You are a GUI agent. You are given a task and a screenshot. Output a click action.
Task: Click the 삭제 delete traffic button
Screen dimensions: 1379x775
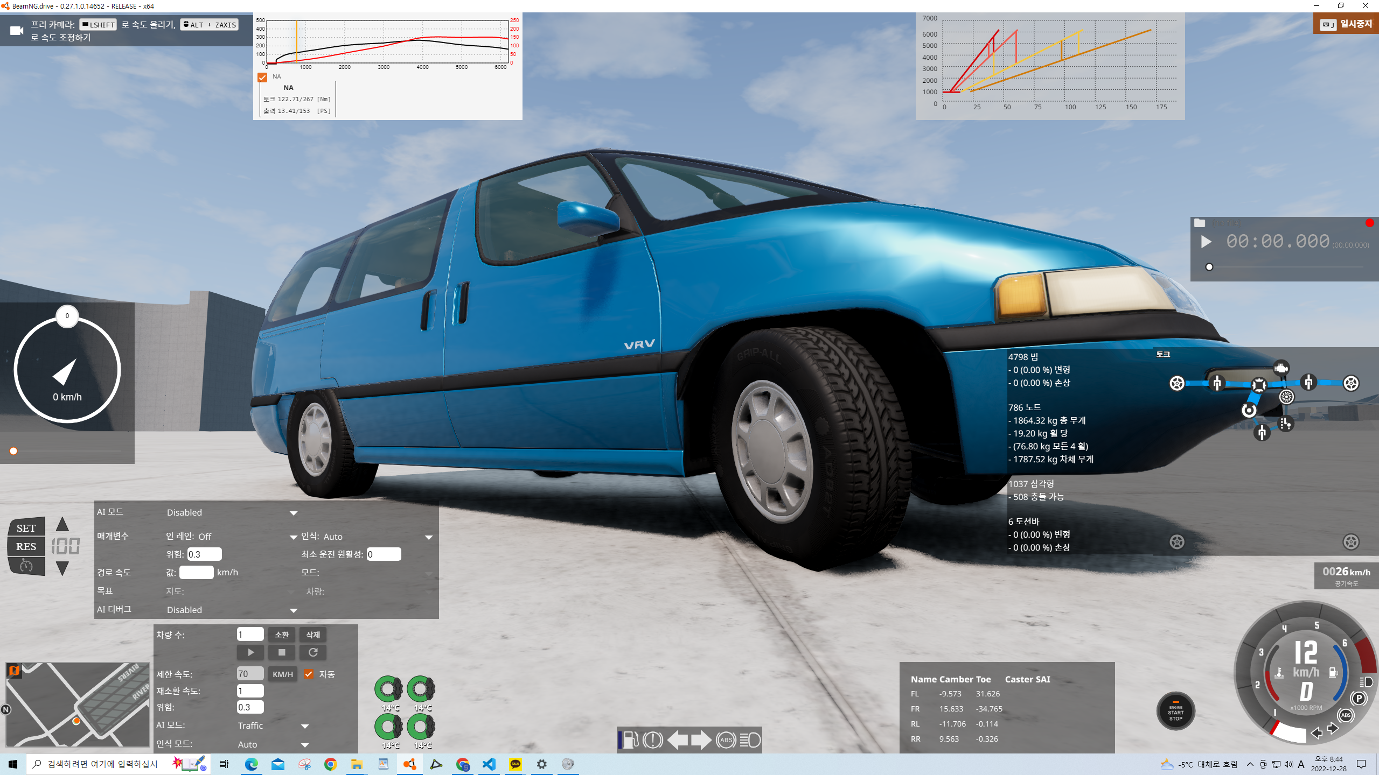point(313,635)
